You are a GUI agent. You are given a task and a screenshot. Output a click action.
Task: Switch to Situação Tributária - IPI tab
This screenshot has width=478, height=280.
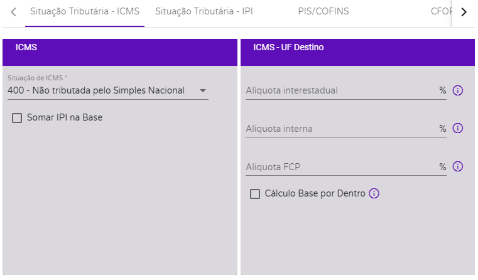tap(204, 11)
